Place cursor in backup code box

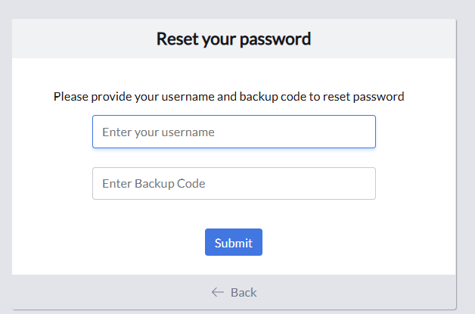point(234,183)
